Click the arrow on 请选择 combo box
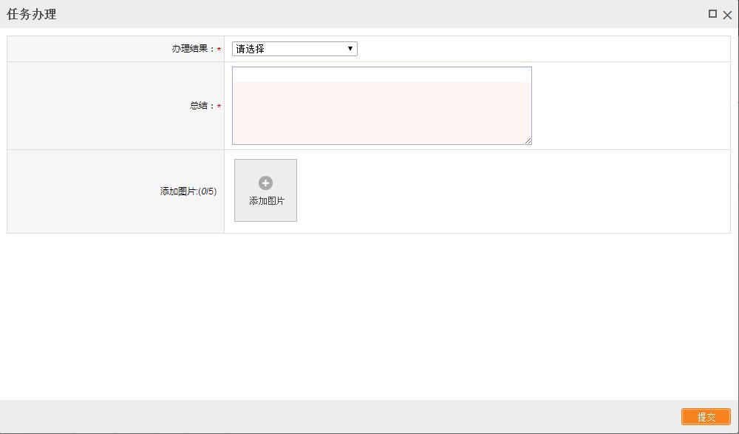This screenshot has width=739, height=434. 350,49
